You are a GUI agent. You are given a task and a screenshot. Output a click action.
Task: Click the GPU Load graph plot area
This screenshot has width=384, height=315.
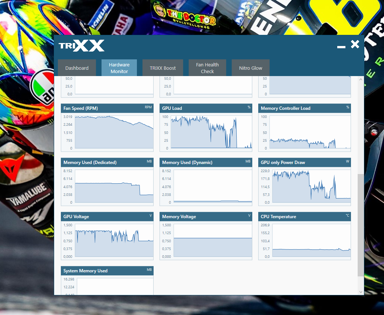[211, 132]
